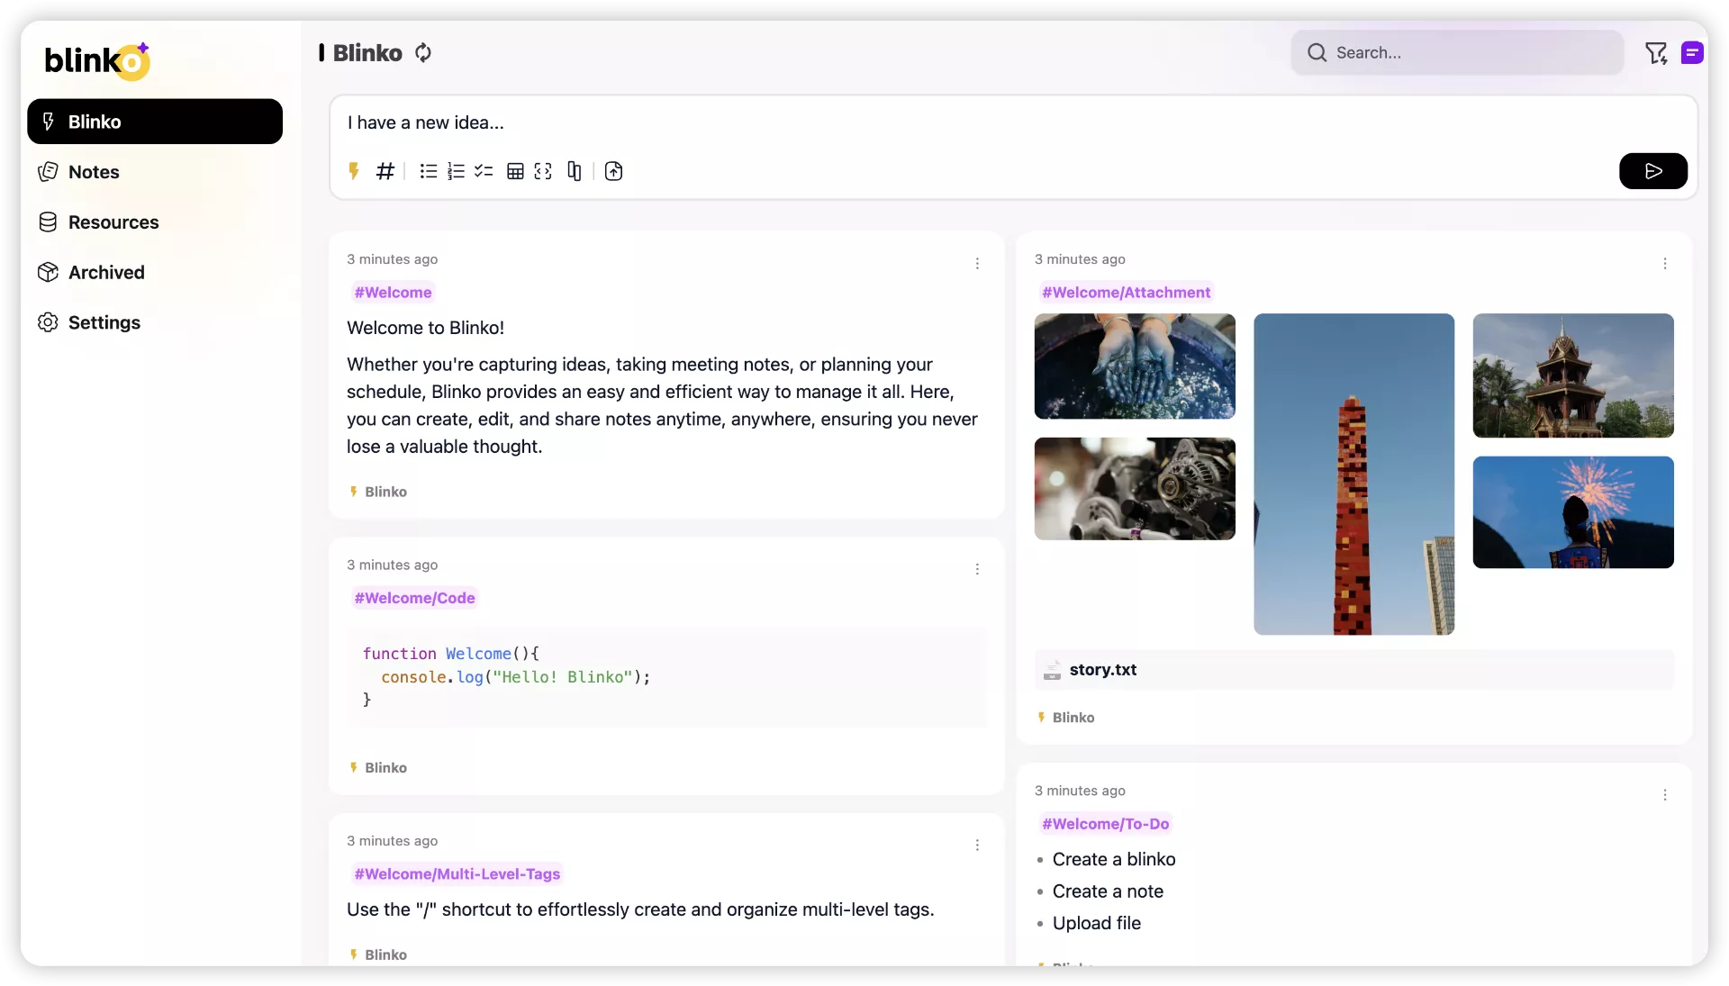Open the engine parts image thumbnail
This screenshot has width=1729, height=986.
click(1135, 489)
